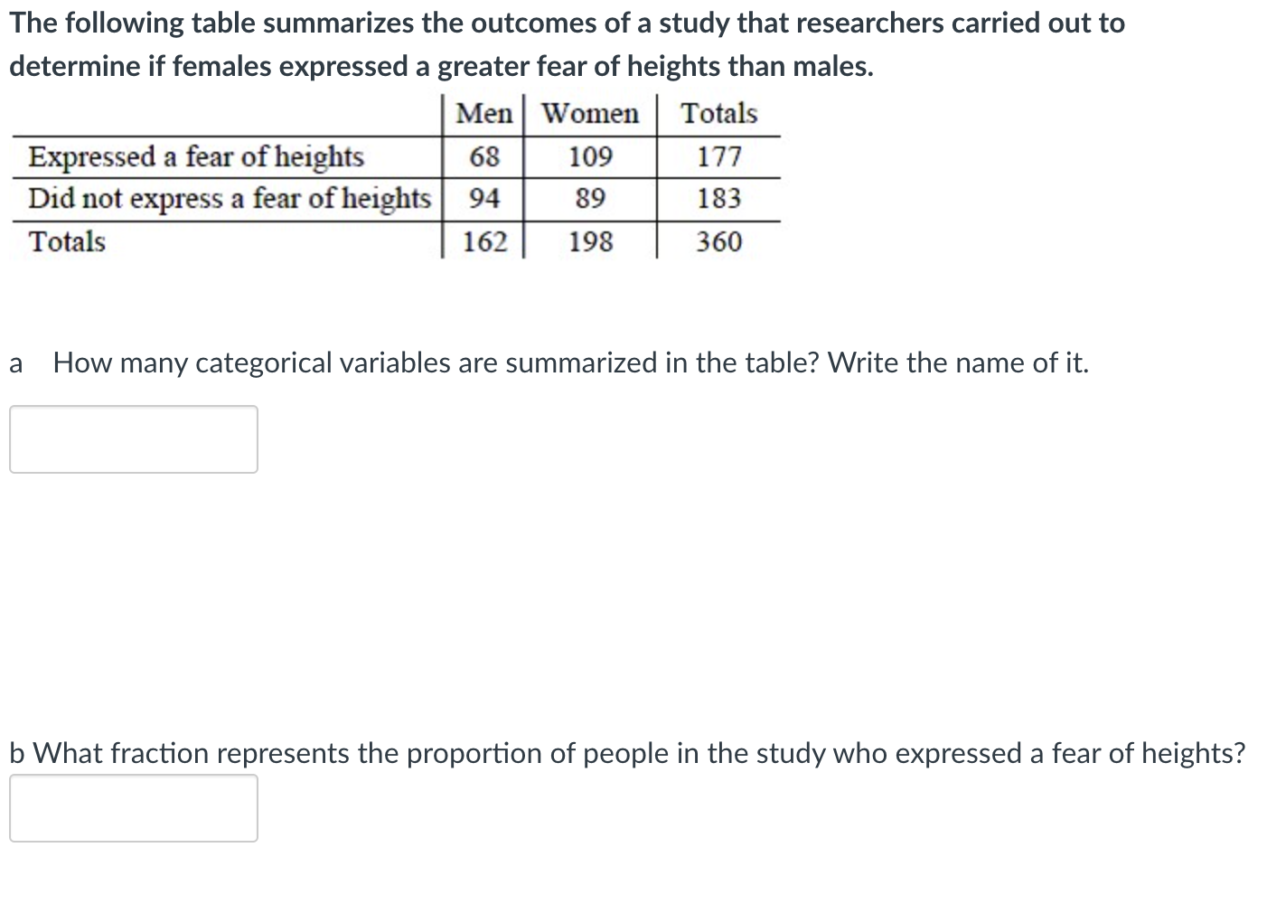Select the grand total value 360
The image size is (1267, 904).
click(718, 240)
